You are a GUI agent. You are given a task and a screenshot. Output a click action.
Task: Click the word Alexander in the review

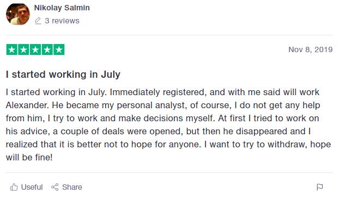tap(27, 105)
